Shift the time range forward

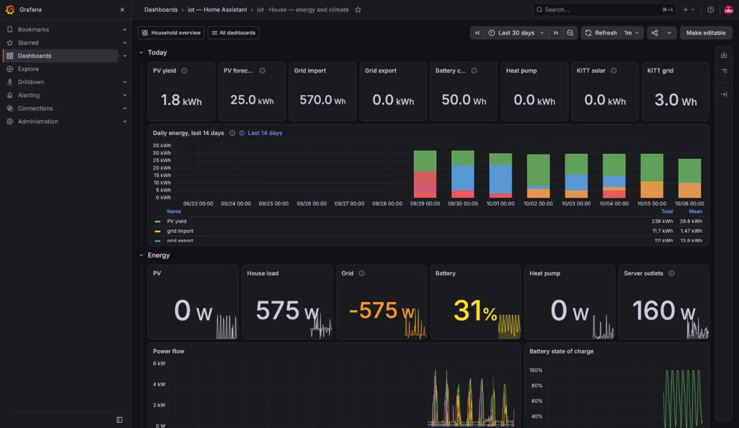click(x=556, y=33)
